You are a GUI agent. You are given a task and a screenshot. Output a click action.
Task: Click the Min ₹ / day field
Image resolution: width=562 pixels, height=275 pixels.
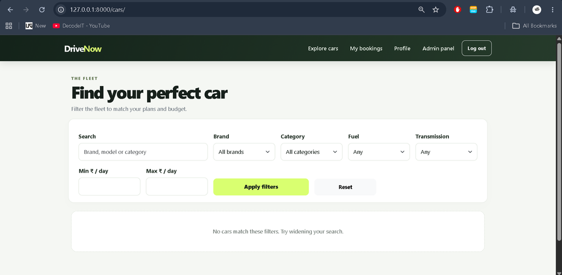point(109,187)
